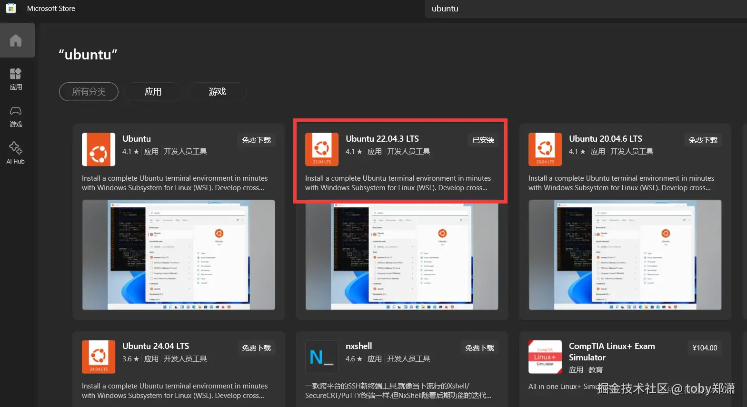Select the 应用 filter tab
Screen dimensions: 747x407
coord(153,92)
